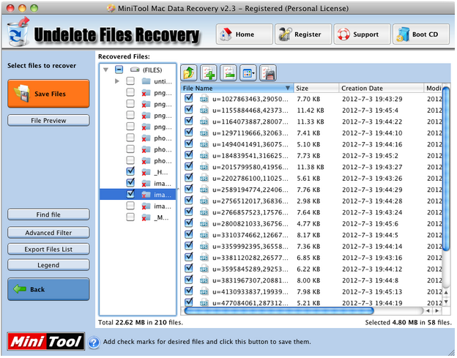Click the 7.70 KB size cell

[x=308, y=100]
